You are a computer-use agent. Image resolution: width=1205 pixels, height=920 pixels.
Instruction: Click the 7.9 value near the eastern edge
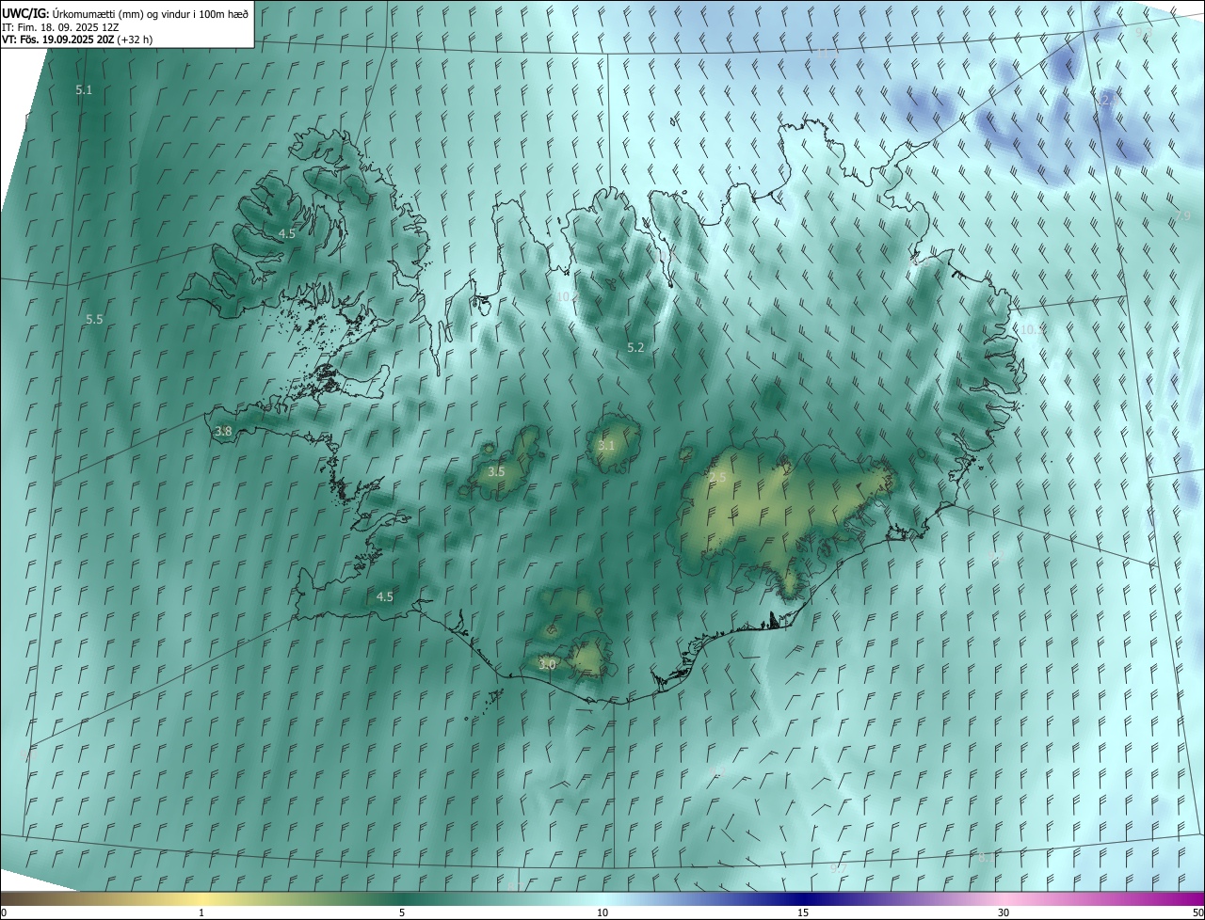point(1182,216)
